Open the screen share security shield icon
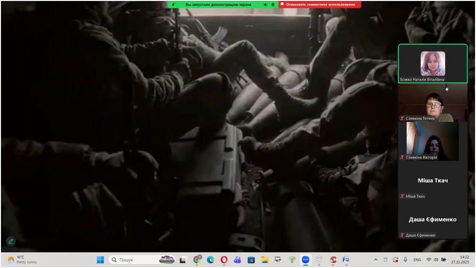Image resolution: width=476 pixels, height=268 pixels. 273,4
